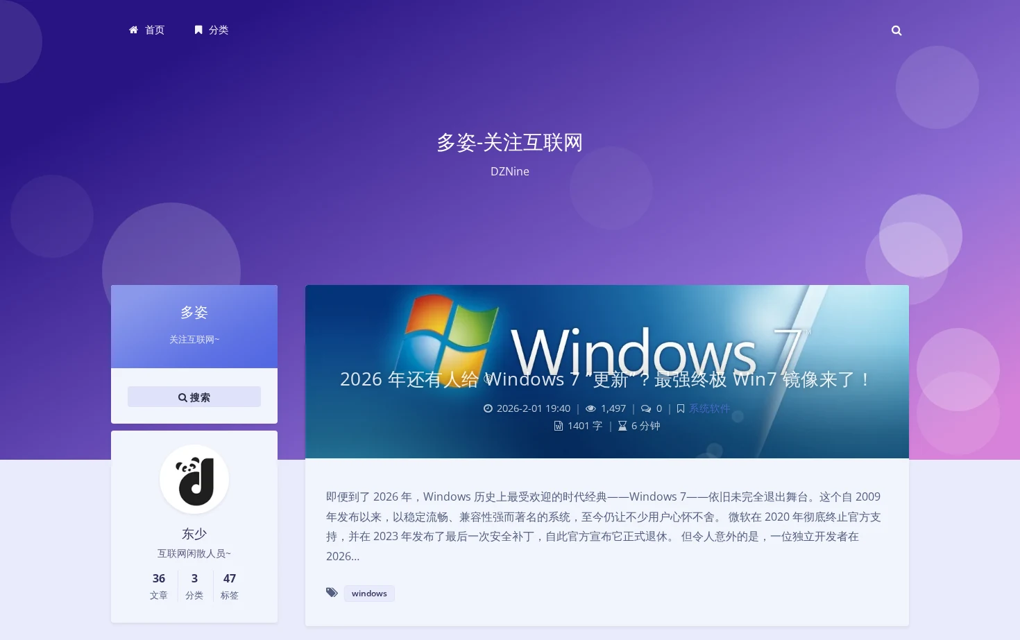Click the 6 分钟 reading time text
Image resolution: width=1020 pixels, height=640 pixels.
point(646,426)
